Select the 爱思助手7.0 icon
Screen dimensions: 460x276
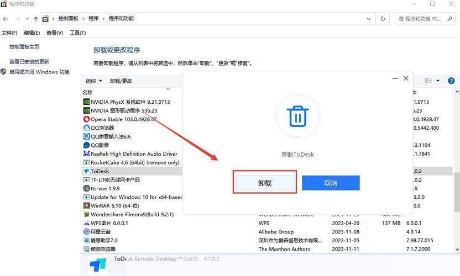(86, 240)
